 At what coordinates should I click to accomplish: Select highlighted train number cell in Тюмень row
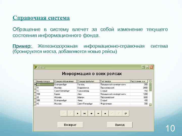45,85
